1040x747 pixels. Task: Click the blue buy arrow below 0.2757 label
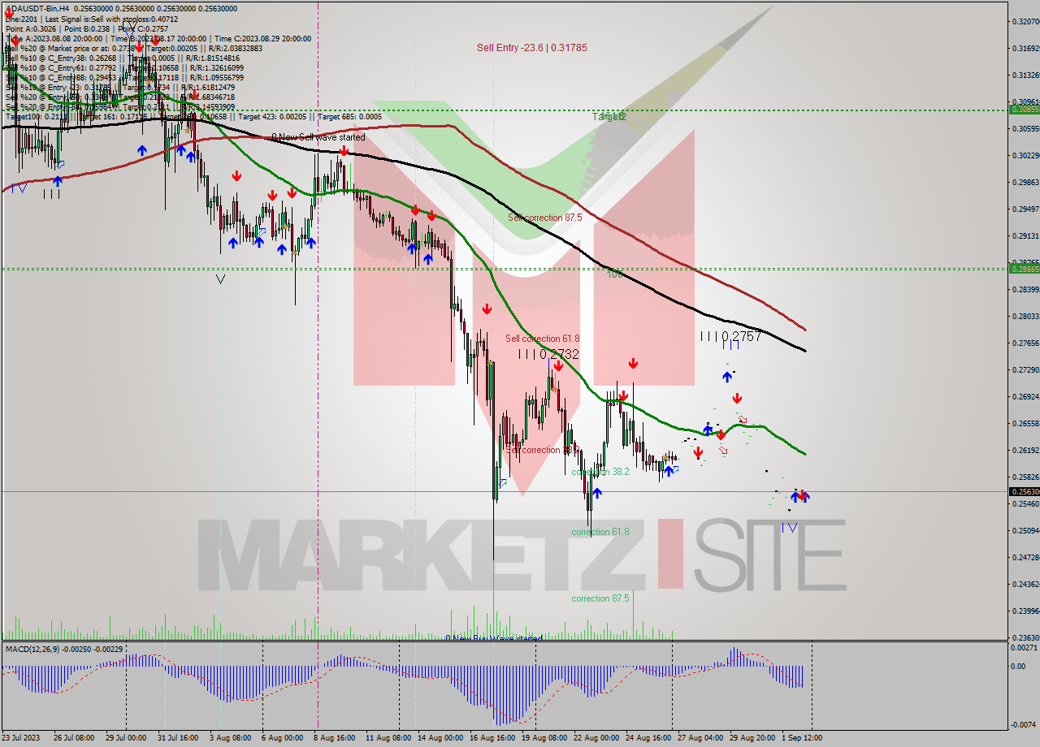(x=727, y=376)
